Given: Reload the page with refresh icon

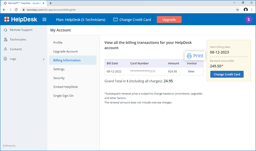Looking at the screenshot, I should click(x=16, y=10).
